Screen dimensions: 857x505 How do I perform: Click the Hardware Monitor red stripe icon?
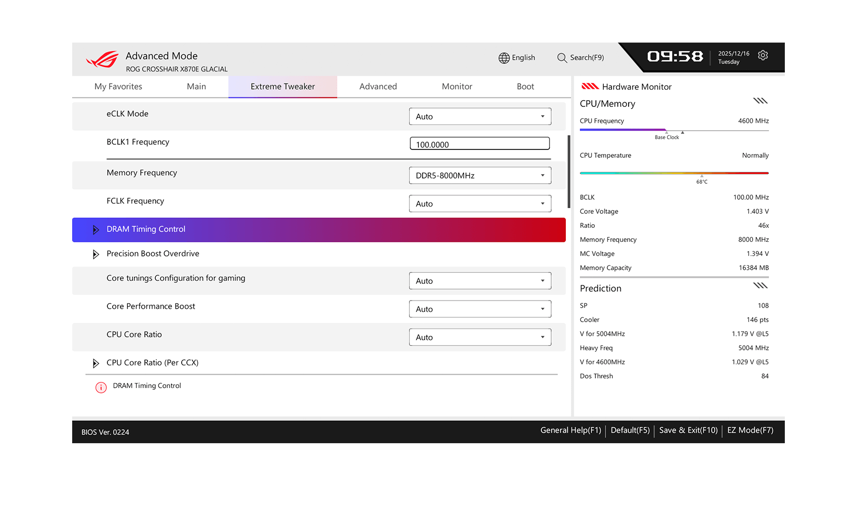pyautogui.click(x=590, y=87)
